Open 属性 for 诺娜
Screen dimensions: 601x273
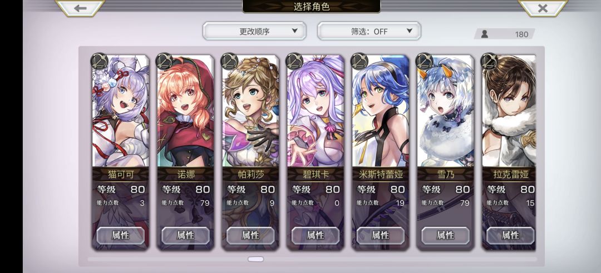pyautogui.click(x=185, y=235)
